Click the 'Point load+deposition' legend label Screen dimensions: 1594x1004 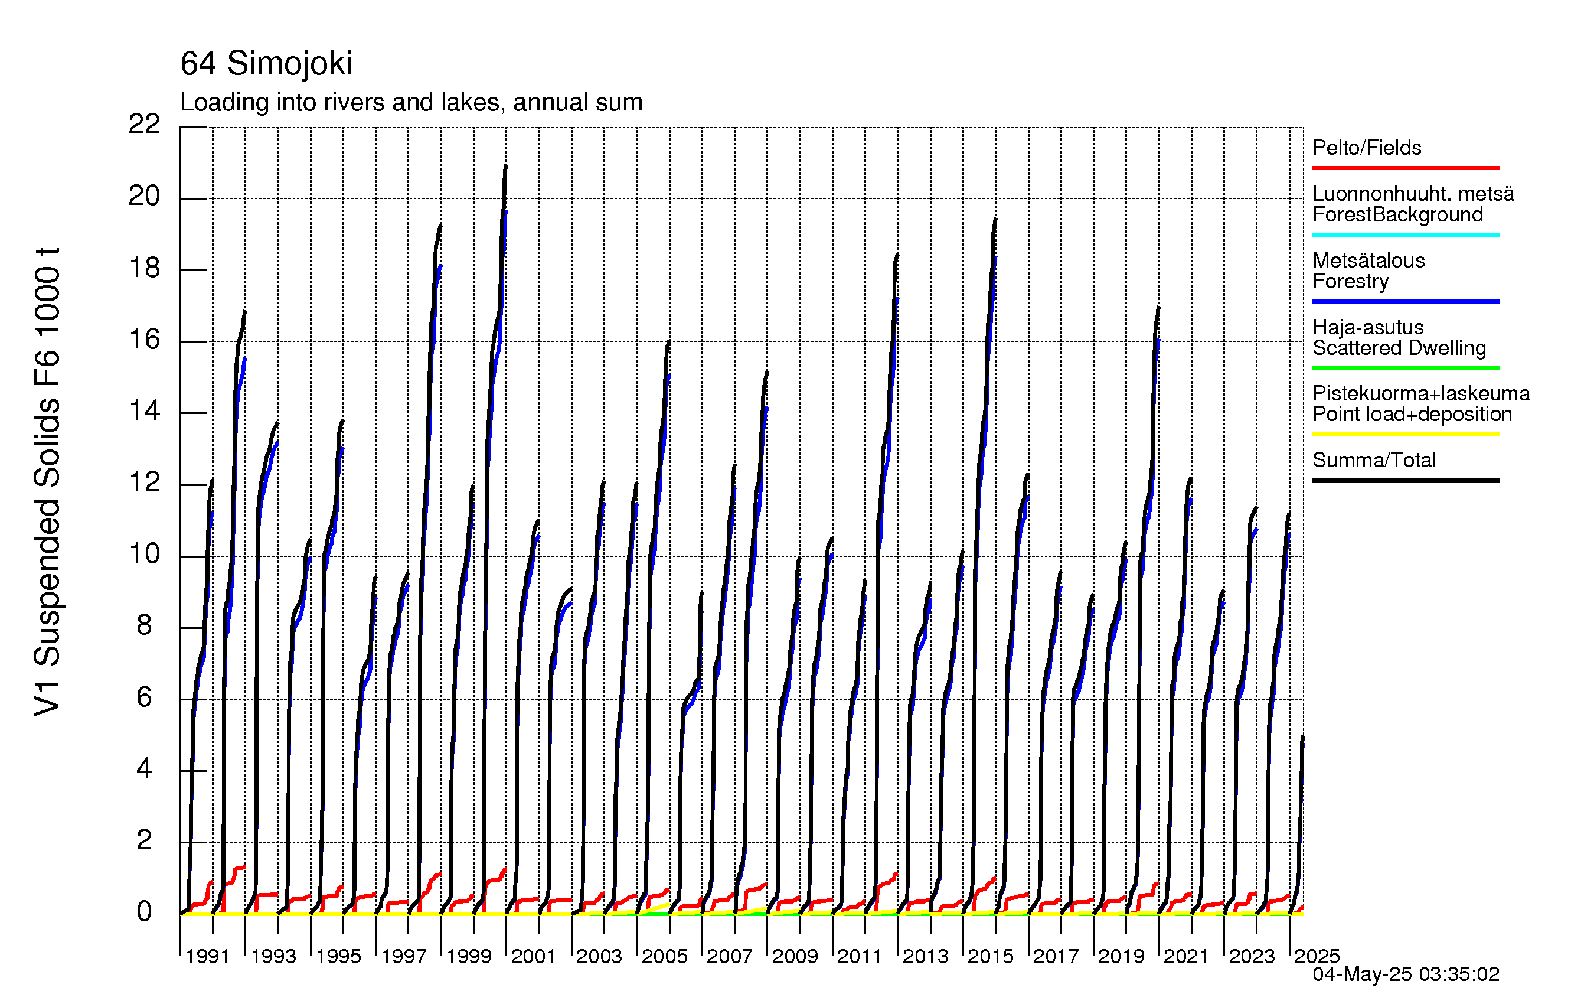pos(1412,414)
